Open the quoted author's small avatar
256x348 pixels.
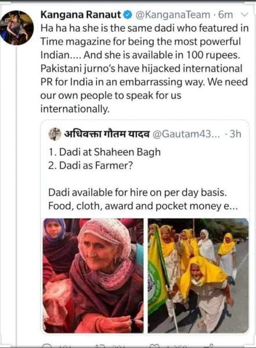tap(55, 133)
